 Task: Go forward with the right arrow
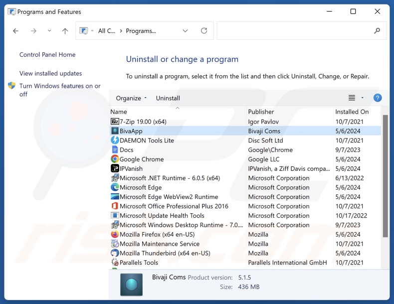pos(33,31)
